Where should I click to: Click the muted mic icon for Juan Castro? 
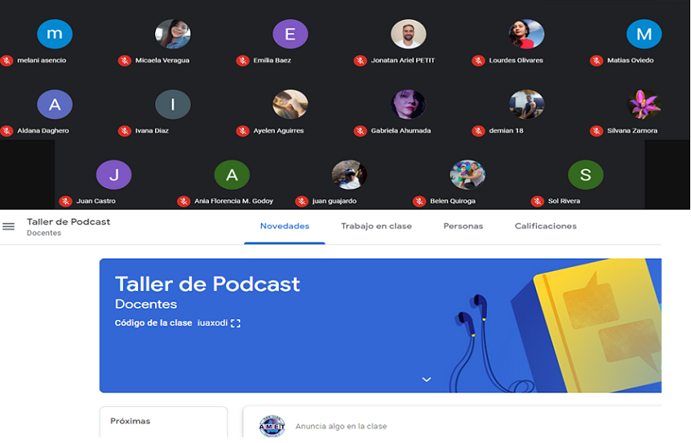65,201
